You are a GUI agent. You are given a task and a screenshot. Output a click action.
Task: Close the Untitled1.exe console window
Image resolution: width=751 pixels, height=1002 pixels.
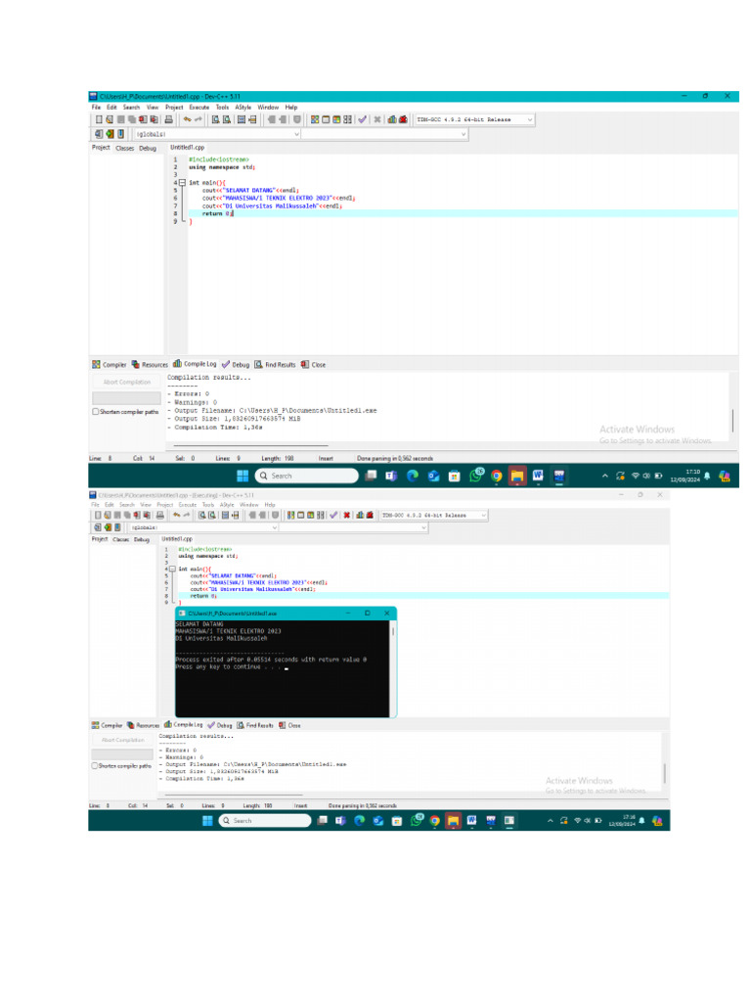click(386, 613)
